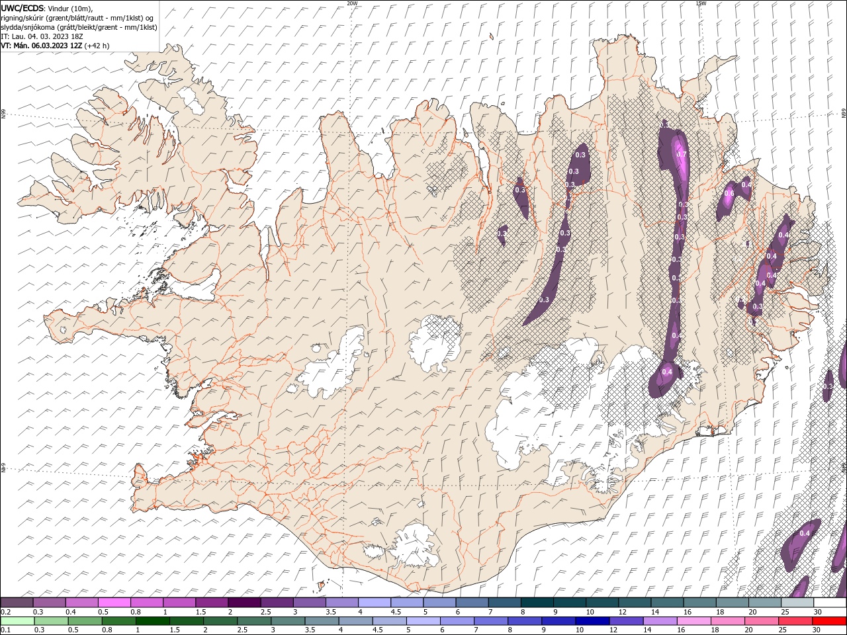Click the 15W longitude label
Viewport: 847px width, 635px height.
click(x=701, y=3)
